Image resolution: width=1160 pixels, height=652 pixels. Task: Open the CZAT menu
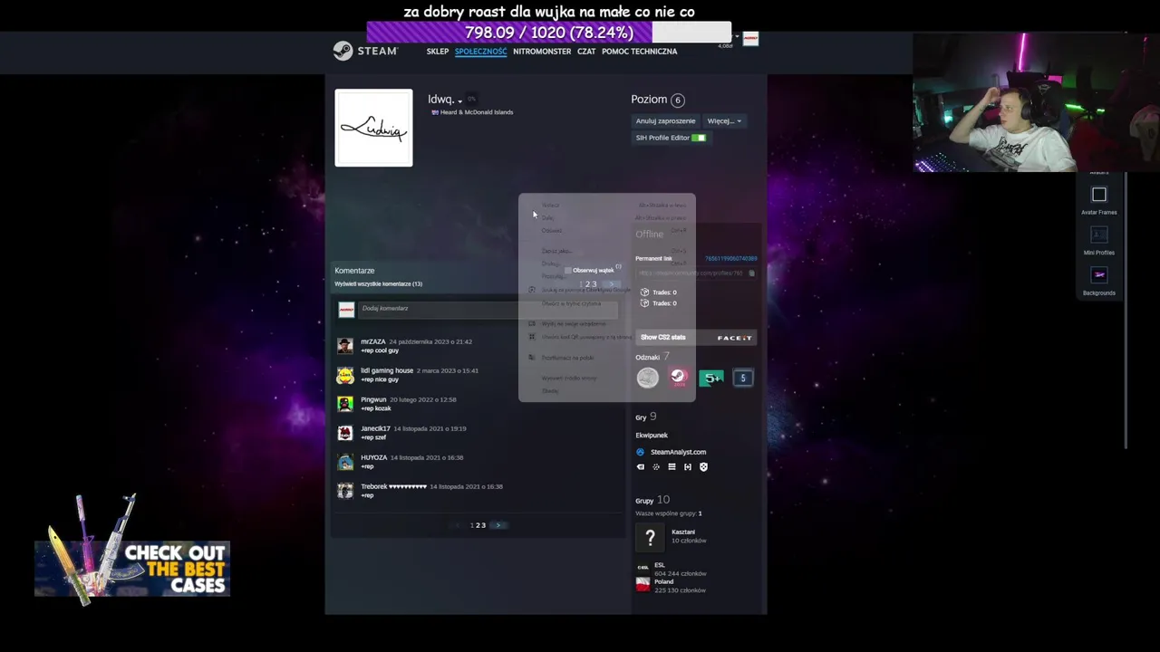tap(586, 52)
